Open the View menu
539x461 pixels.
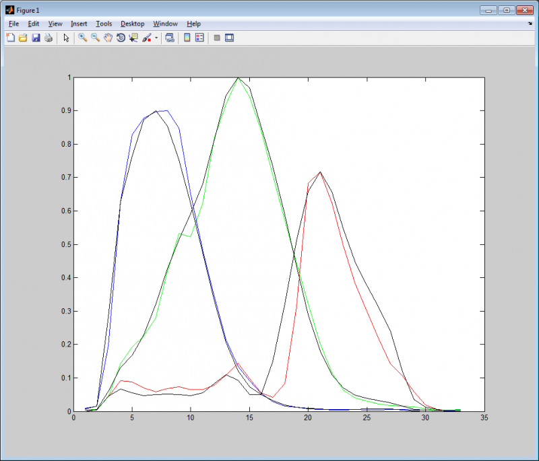55,24
